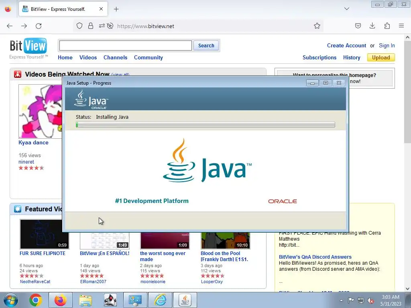
Task: Open the Firefox hamburger application menu
Action: pyautogui.click(x=401, y=26)
